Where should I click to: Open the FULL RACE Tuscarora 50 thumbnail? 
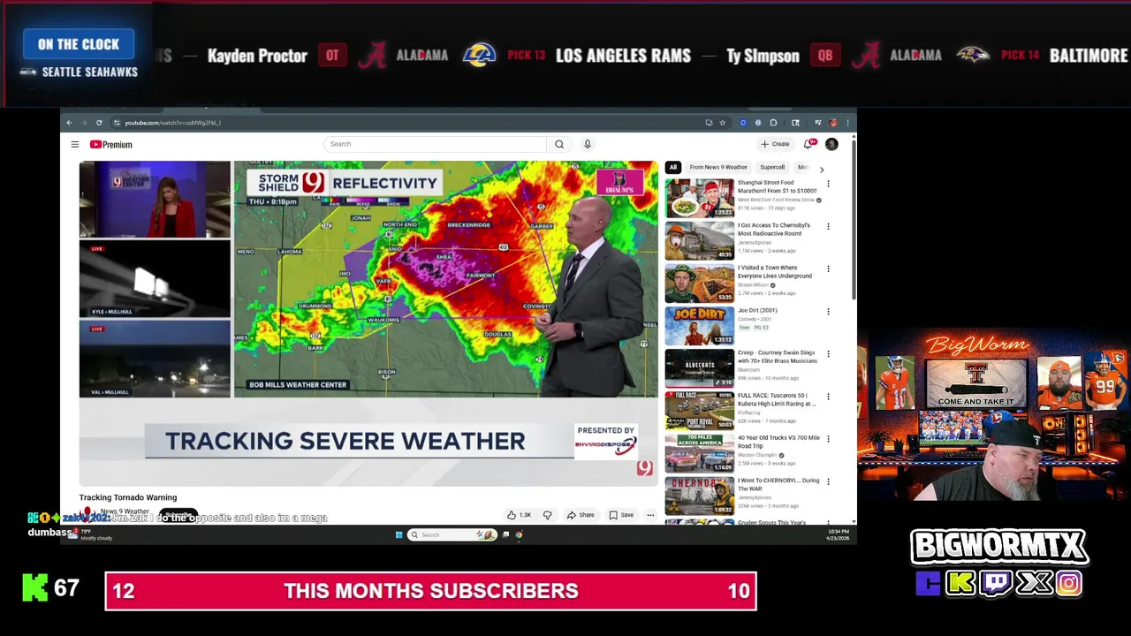coord(699,410)
